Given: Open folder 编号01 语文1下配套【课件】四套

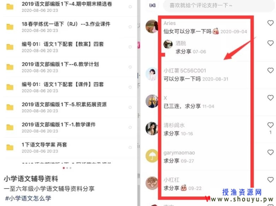Looking at the screenshot, I should (x=63, y=87).
